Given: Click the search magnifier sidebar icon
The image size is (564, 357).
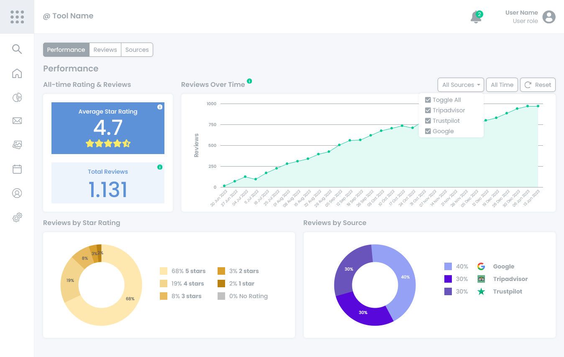Looking at the screenshot, I should [x=17, y=49].
